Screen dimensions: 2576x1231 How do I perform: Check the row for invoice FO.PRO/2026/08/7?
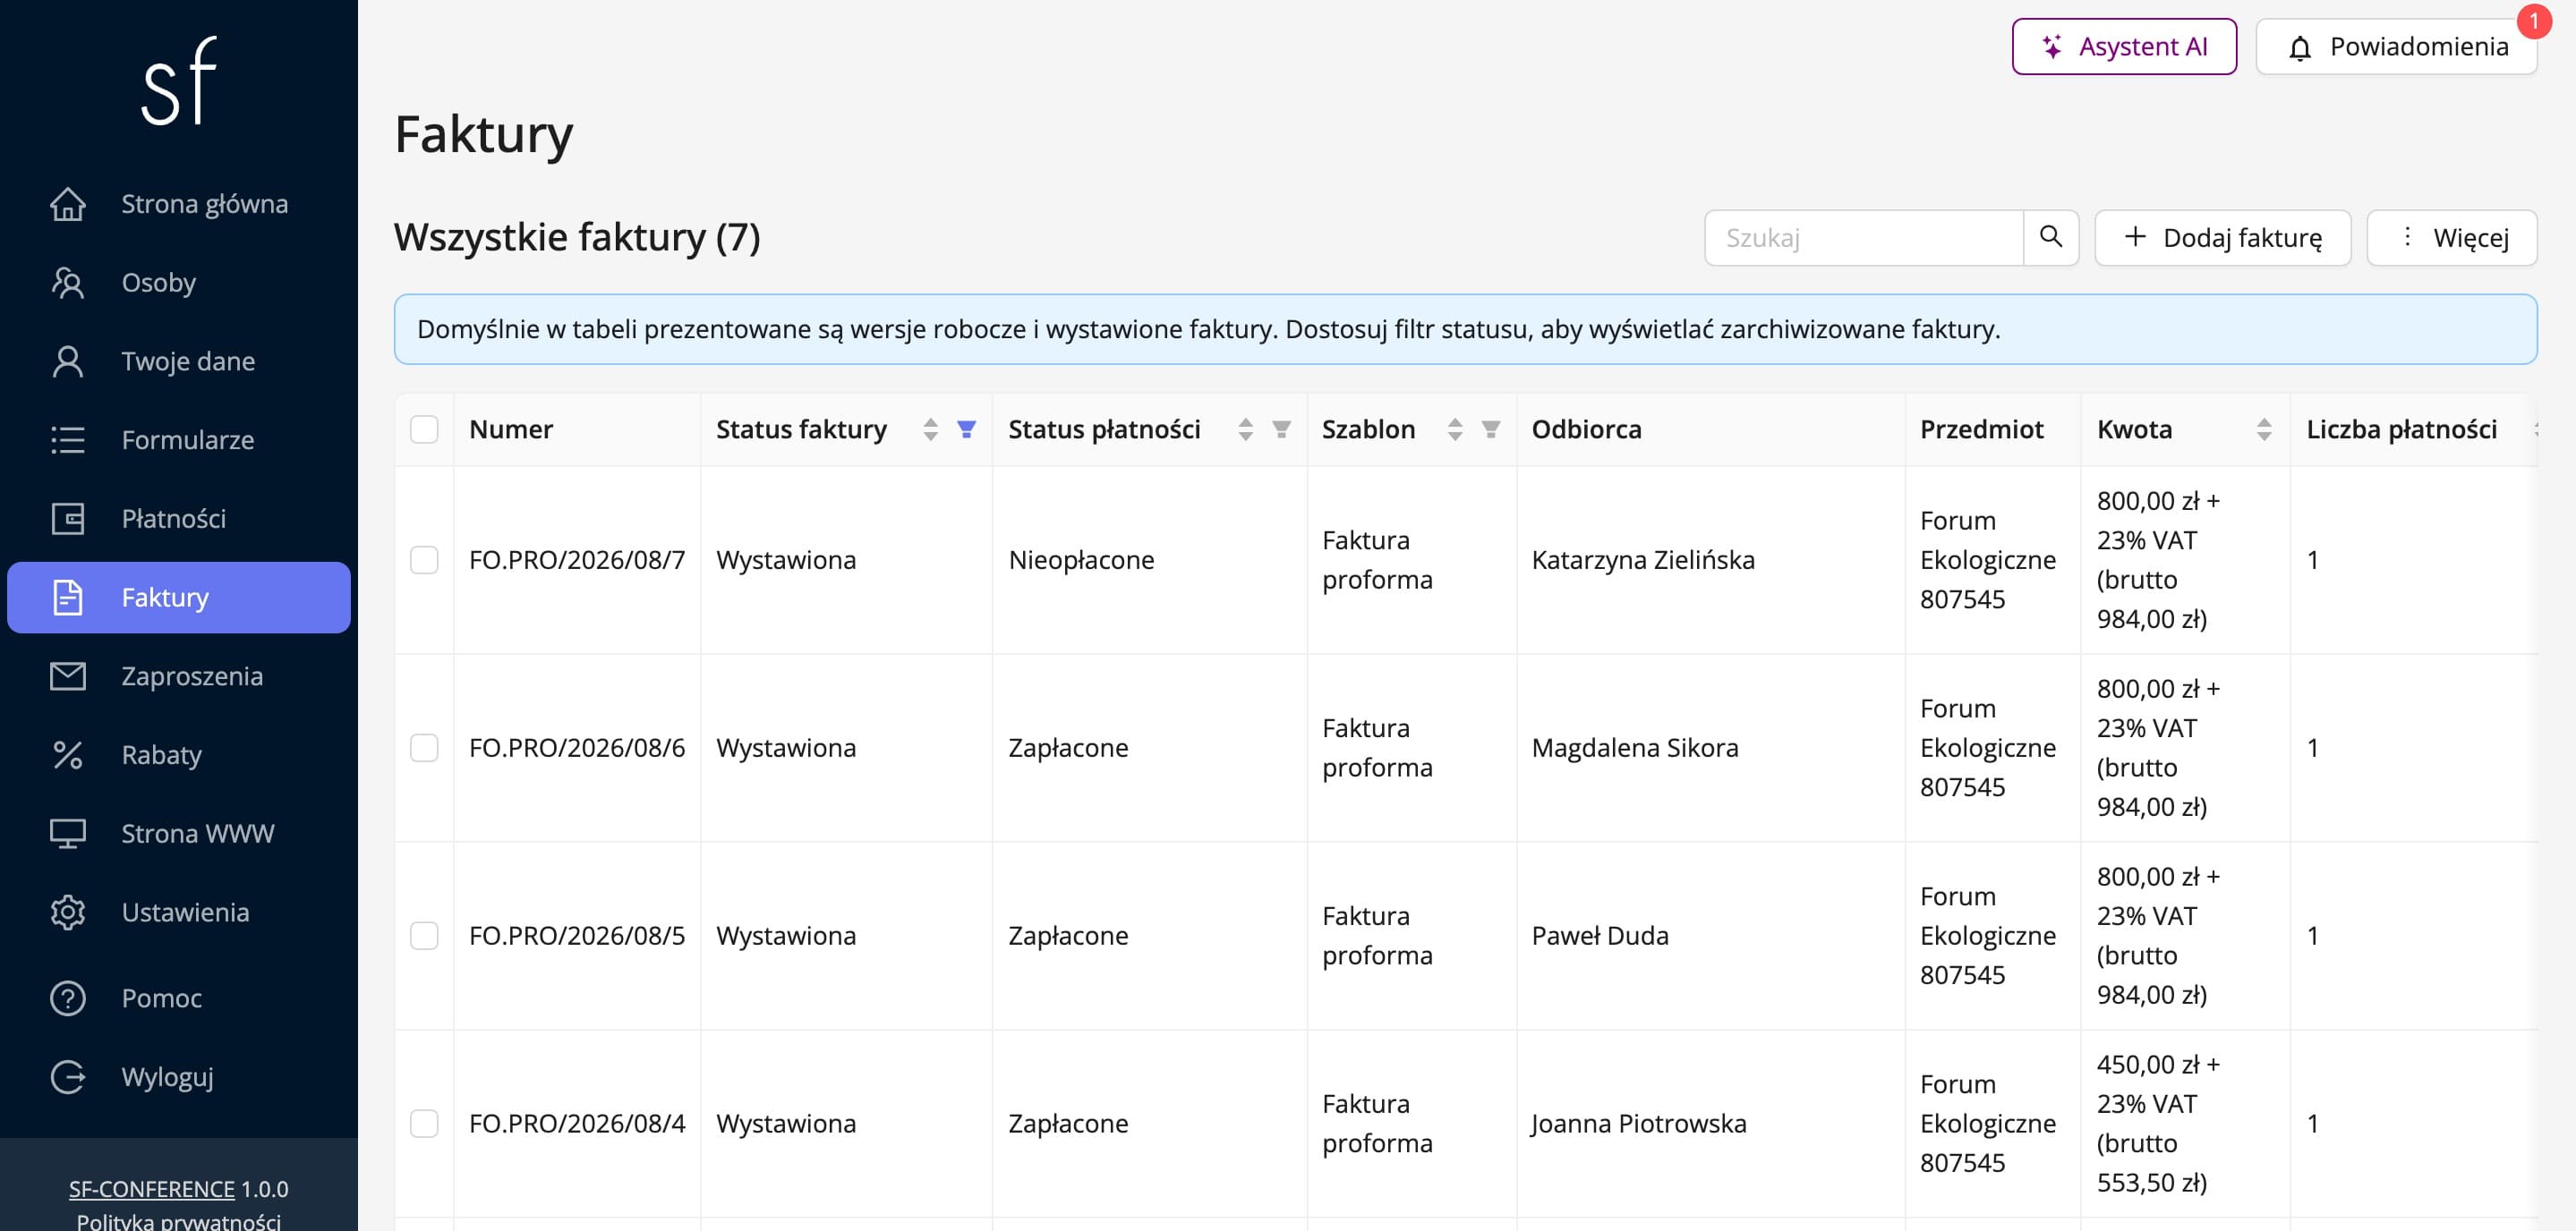(424, 559)
